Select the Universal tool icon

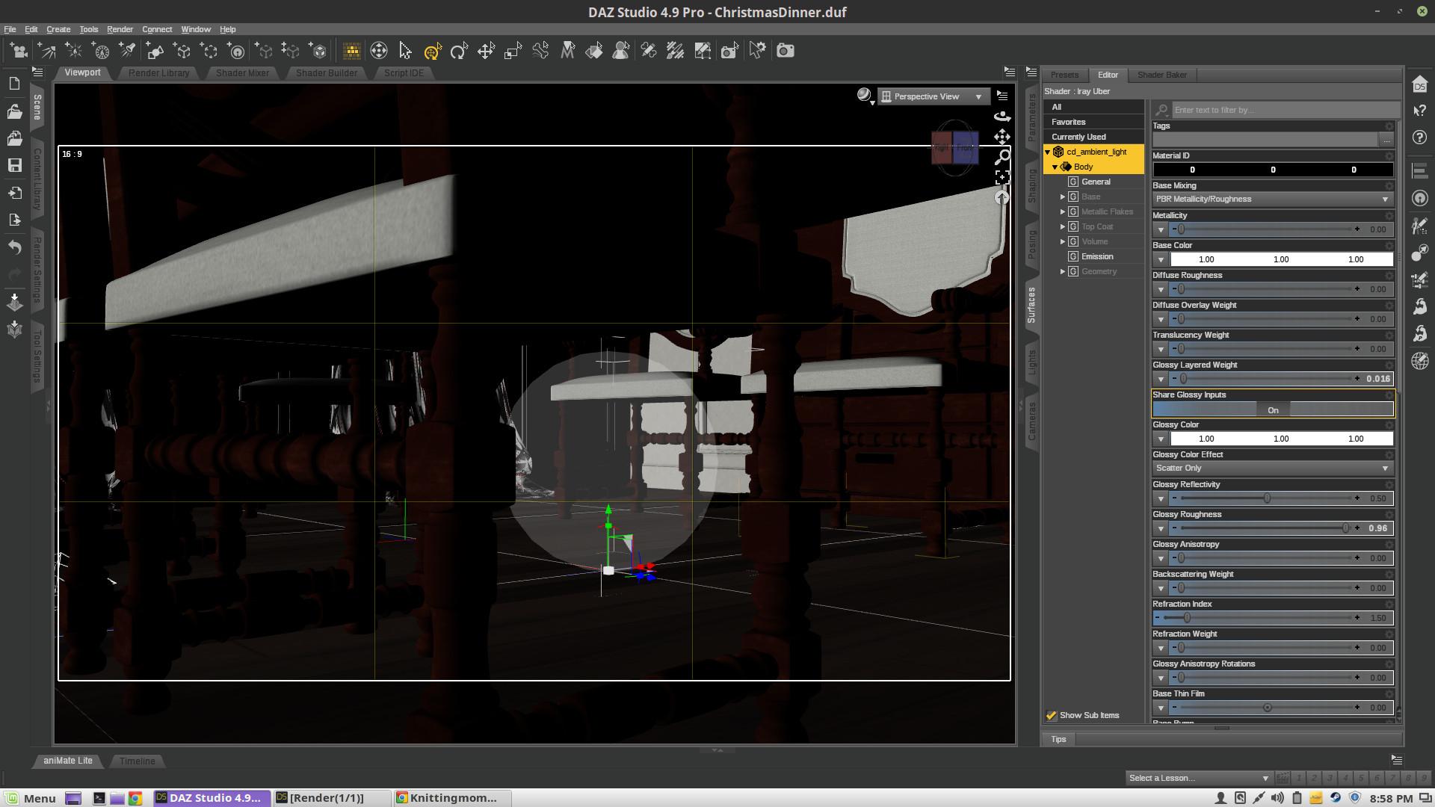432,51
